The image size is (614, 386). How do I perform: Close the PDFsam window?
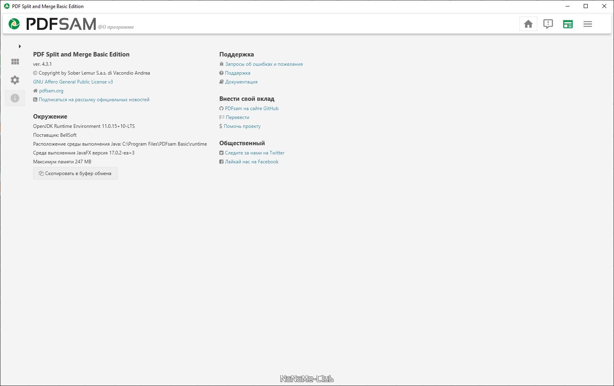[x=604, y=6]
